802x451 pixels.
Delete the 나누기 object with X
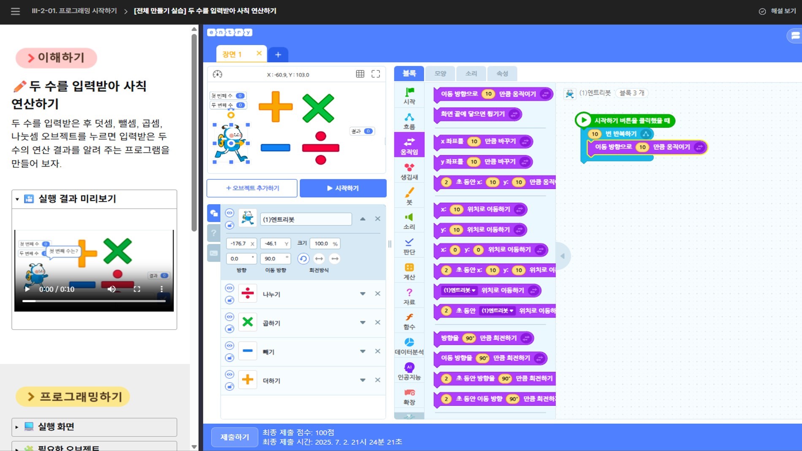pos(378,294)
